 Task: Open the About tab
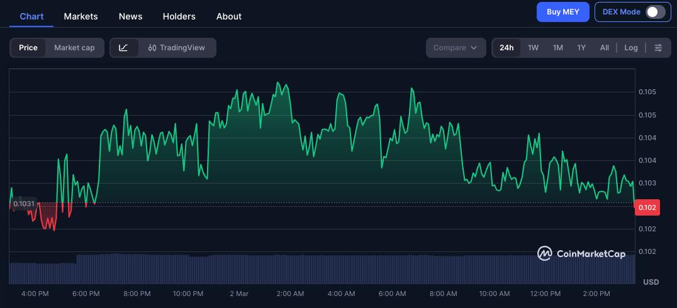point(229,16)
